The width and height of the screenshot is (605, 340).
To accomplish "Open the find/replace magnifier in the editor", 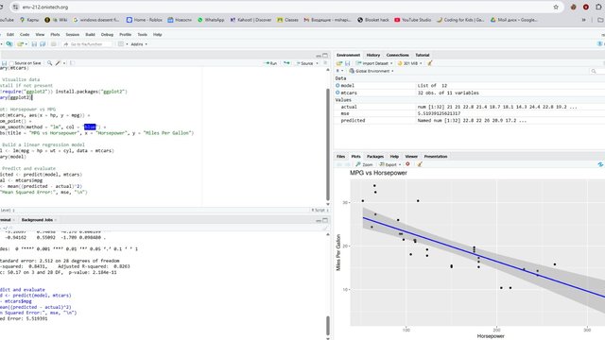I will tap(50, 63).
